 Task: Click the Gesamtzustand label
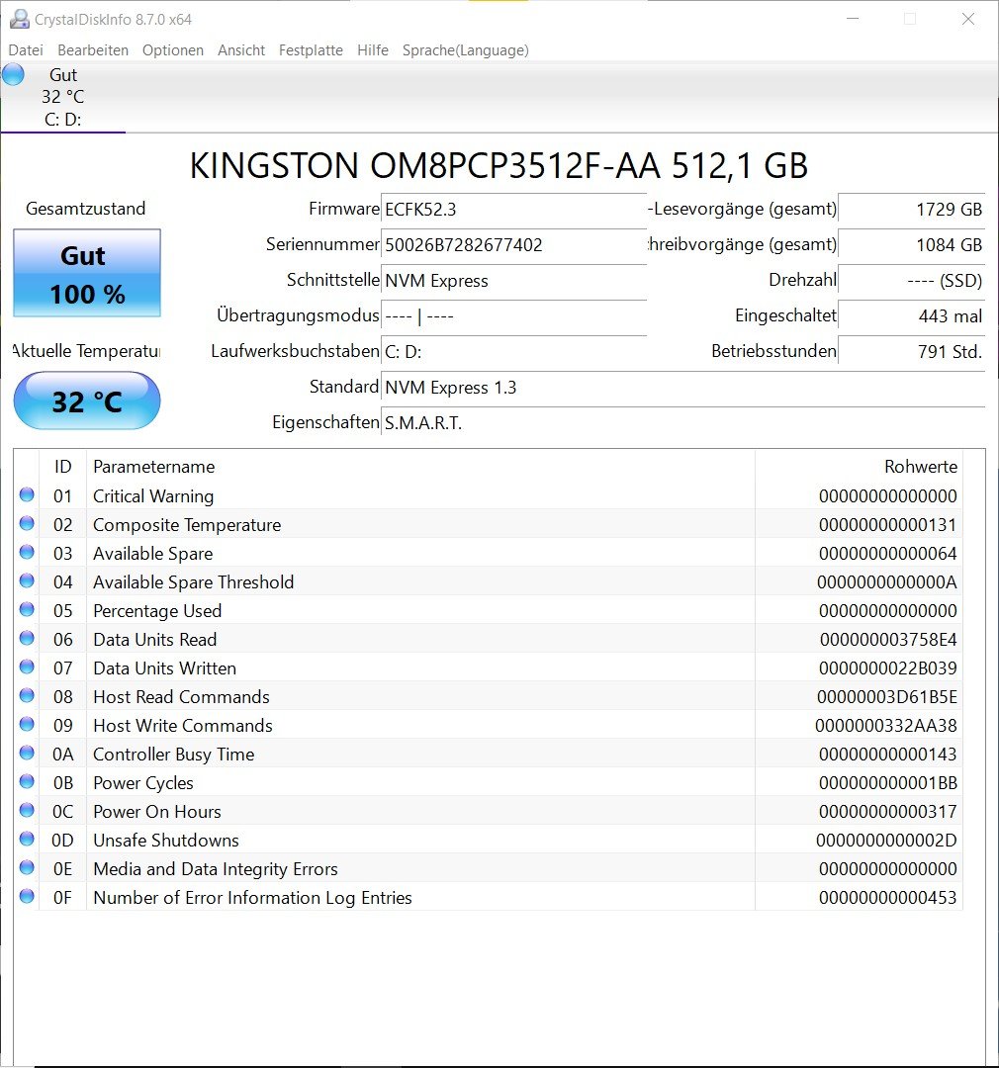(86, 209)
